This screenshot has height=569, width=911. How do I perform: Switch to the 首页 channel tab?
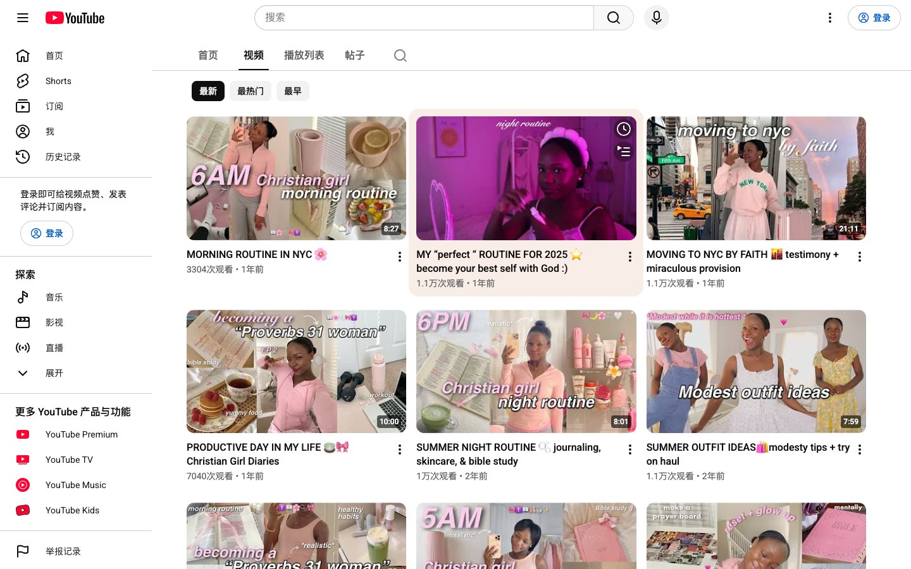[208, 56]
